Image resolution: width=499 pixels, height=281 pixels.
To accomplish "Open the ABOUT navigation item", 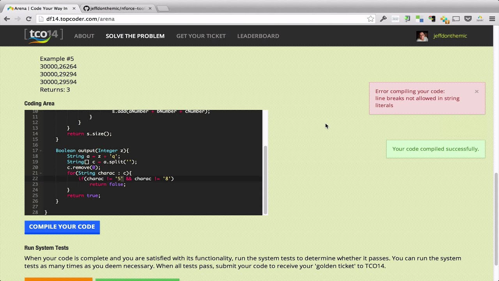I will pos(84,36).
